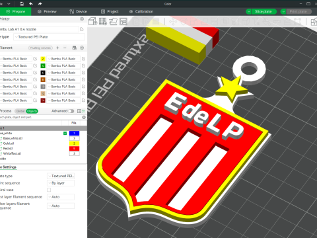Click the compare presets icon beside Advanced
Viewport: 317px width, 238px height.
click(79, 111)
